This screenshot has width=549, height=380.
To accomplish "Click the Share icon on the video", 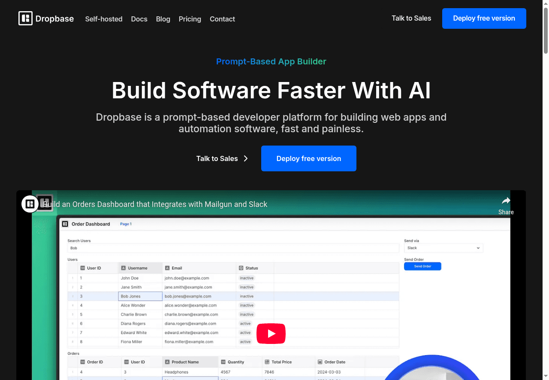I will (x=506, y=201).
